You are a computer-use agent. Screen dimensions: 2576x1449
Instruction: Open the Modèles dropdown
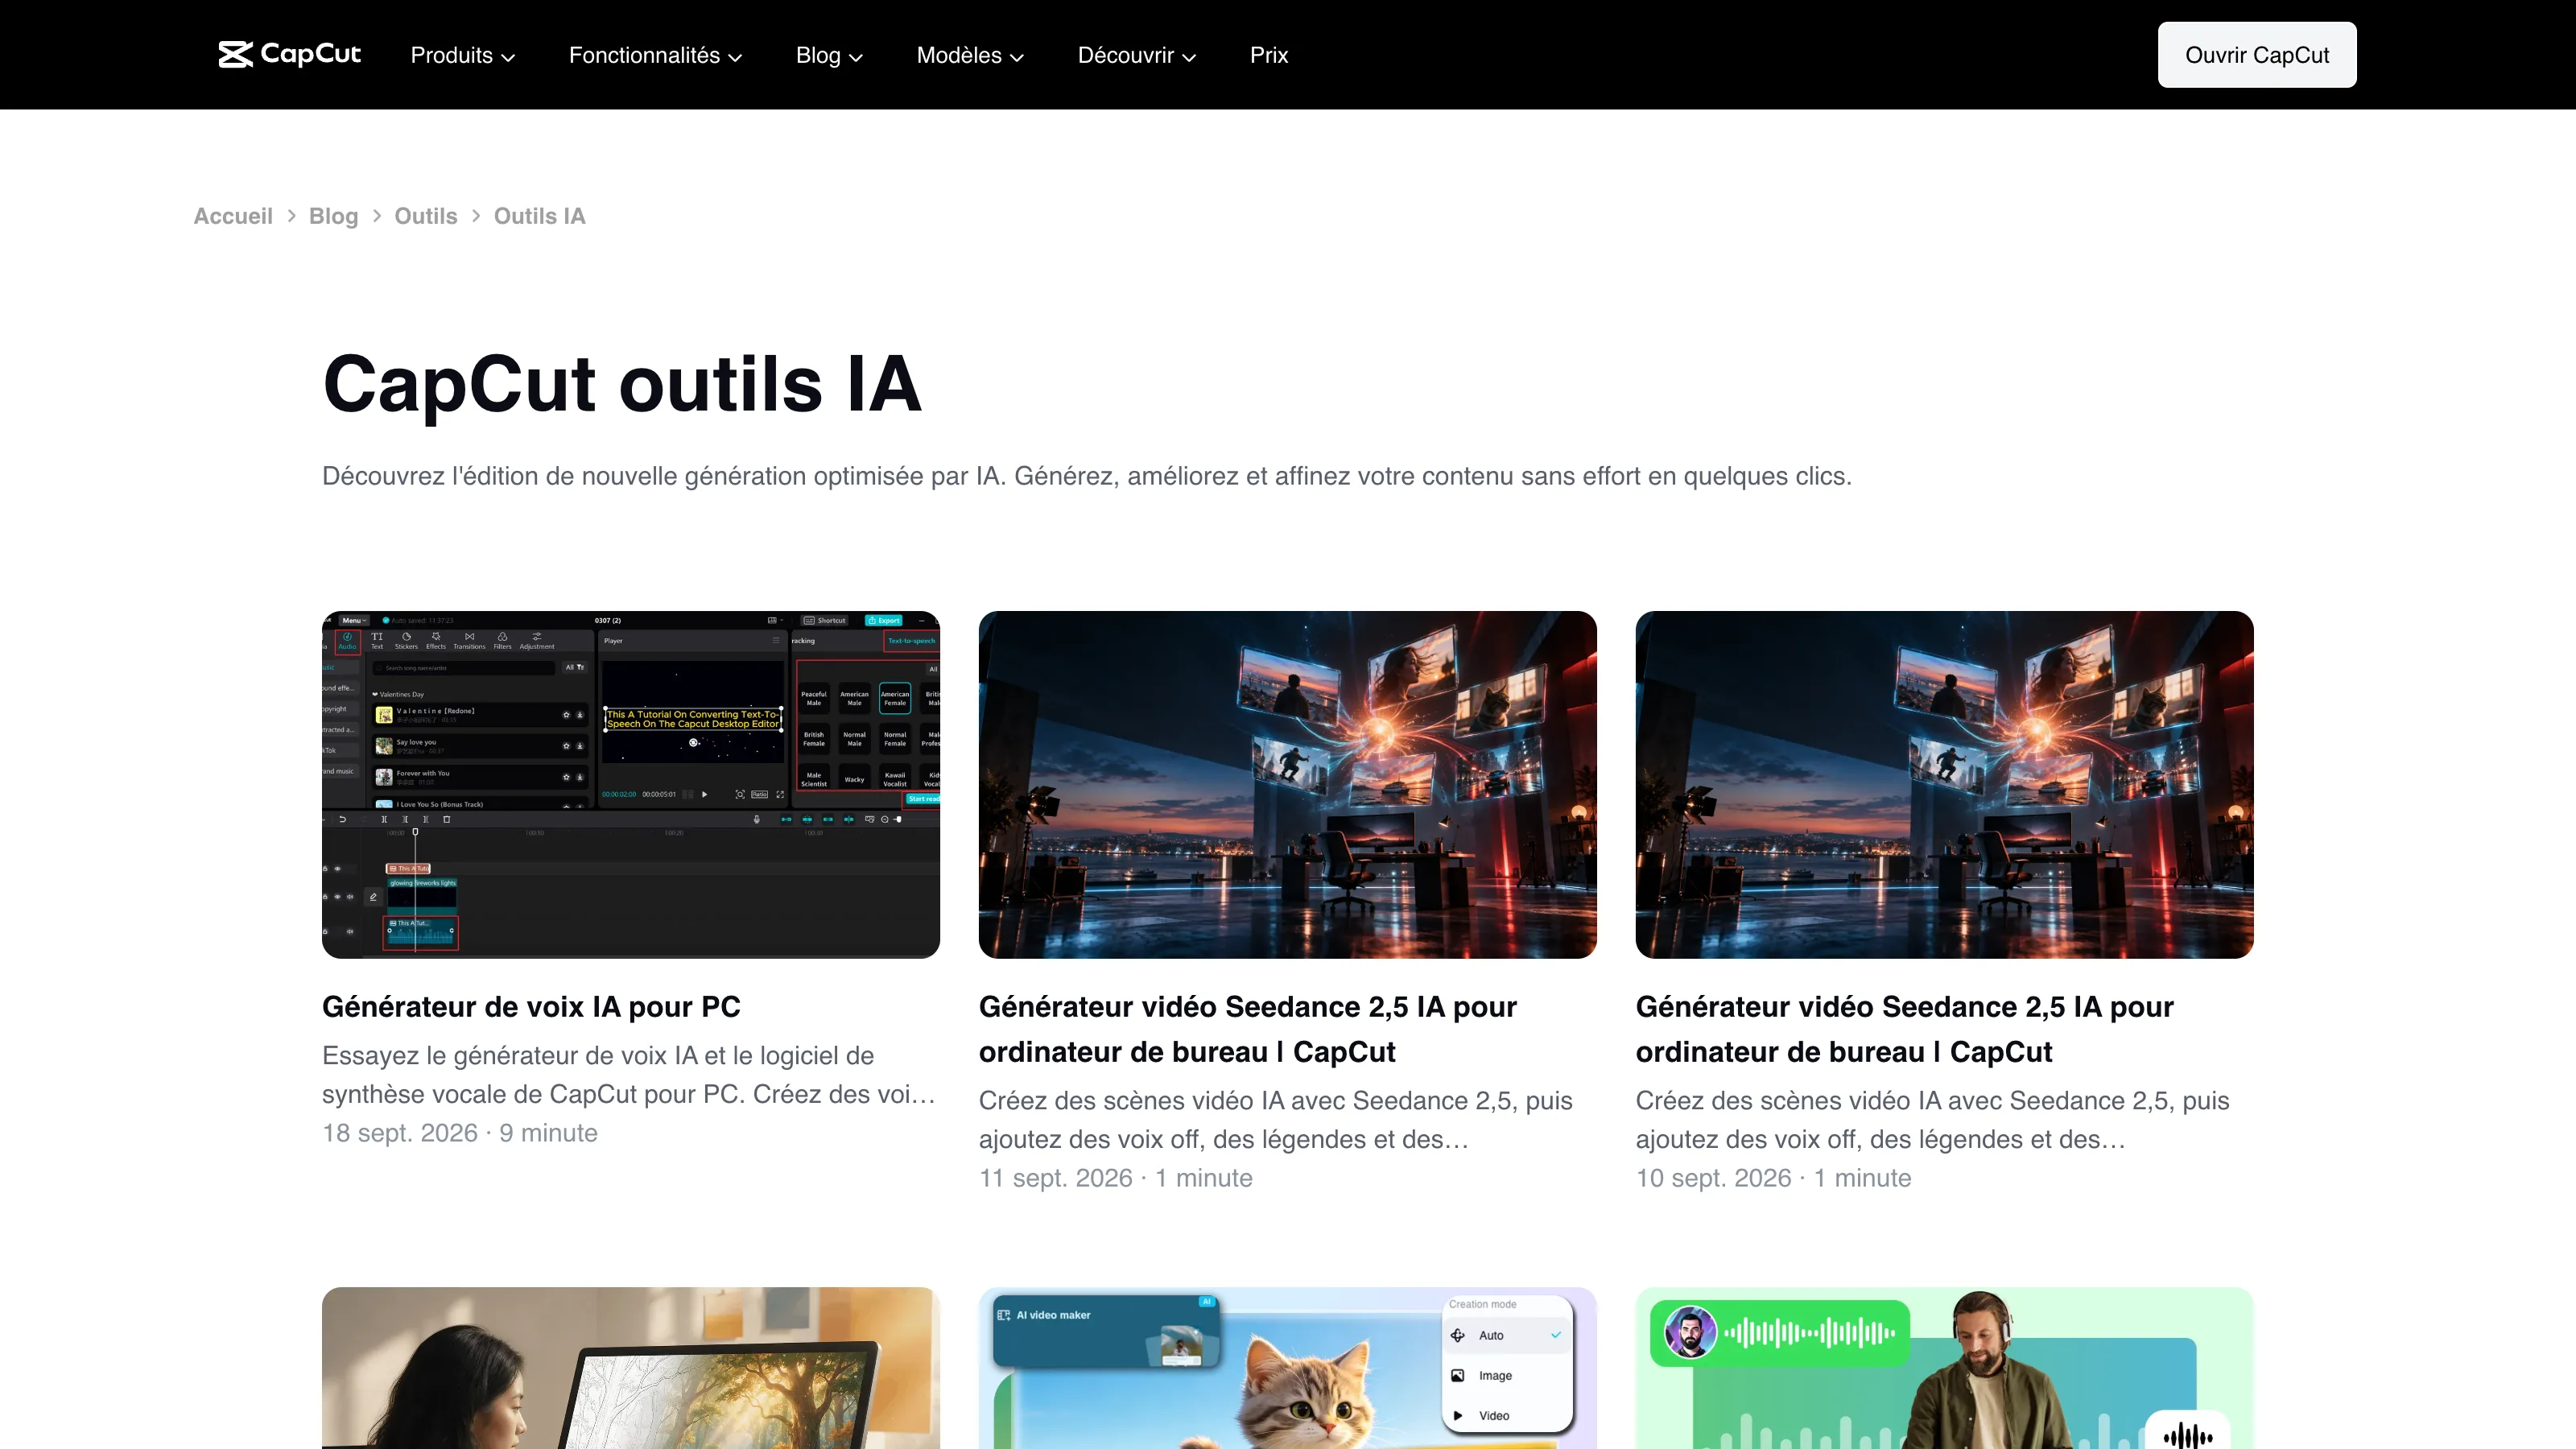point(970,55)
